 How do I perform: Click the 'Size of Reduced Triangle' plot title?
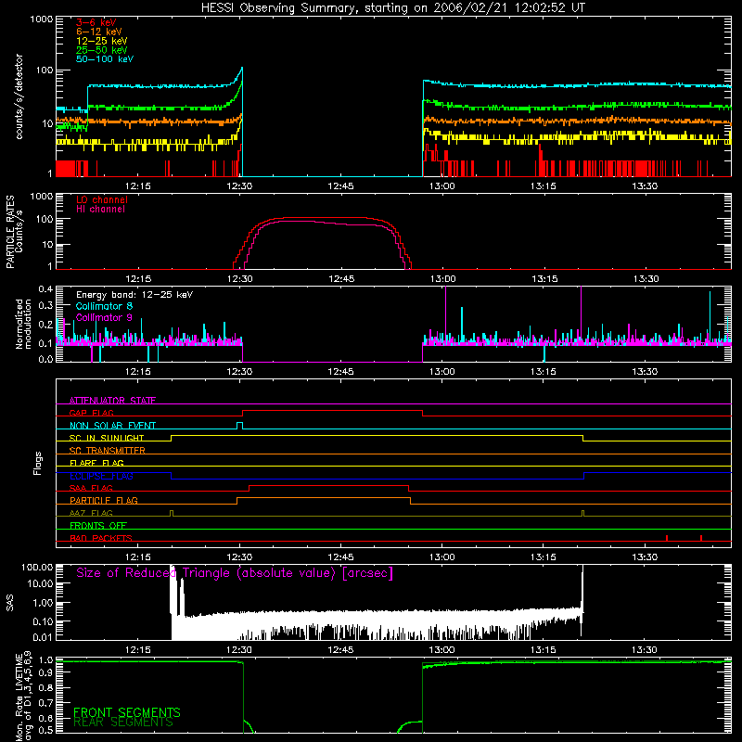[x=235, y=573]
